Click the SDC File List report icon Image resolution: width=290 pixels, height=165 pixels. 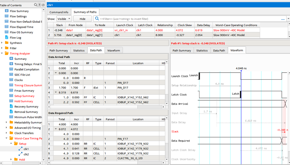(11, 75)
